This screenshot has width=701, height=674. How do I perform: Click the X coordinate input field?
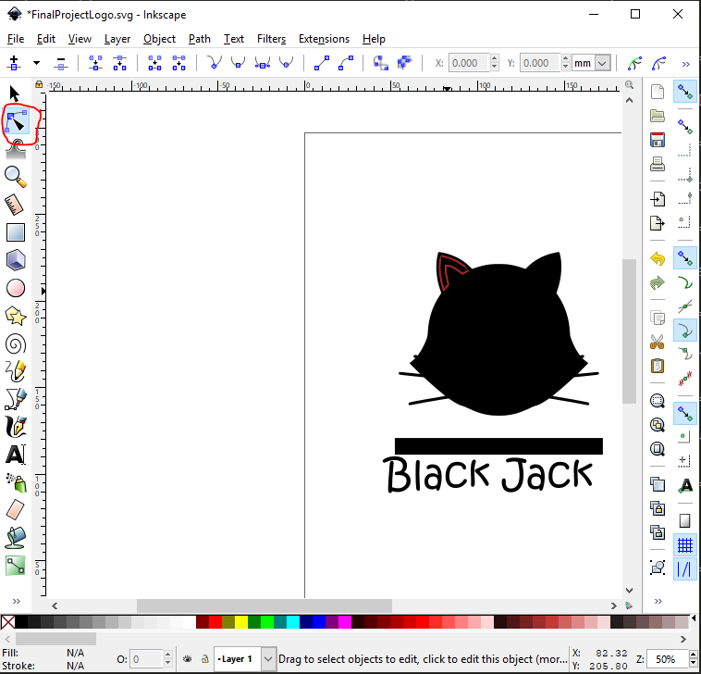tap(469, 63)
